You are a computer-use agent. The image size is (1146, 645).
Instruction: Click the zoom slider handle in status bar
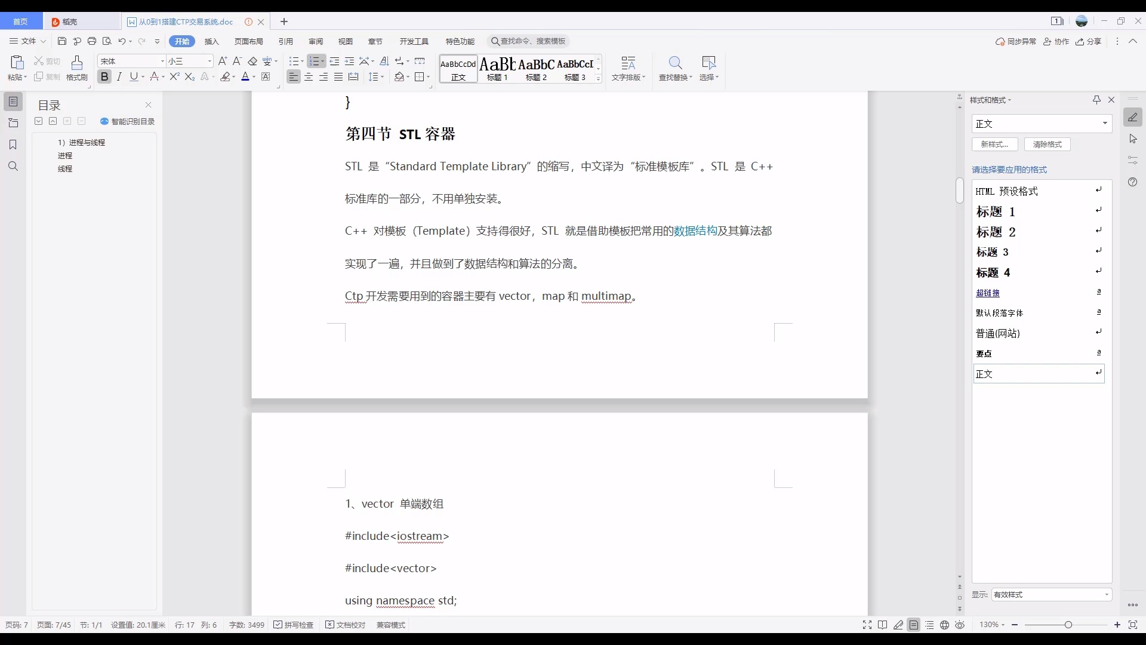(1068, 625)
